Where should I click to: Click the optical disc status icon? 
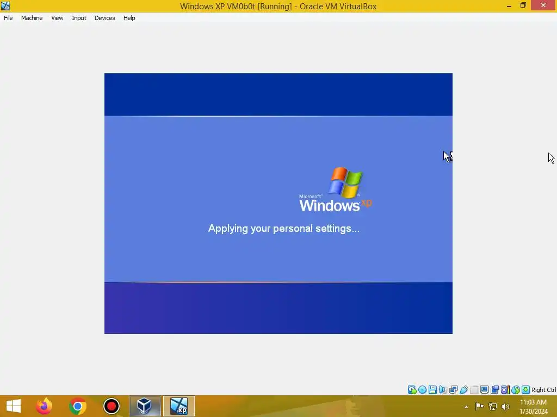point(422,390)
